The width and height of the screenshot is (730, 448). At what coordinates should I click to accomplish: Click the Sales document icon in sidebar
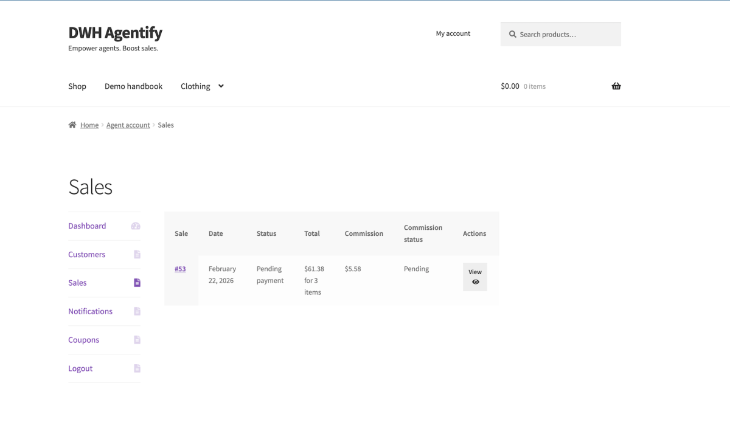137,283
